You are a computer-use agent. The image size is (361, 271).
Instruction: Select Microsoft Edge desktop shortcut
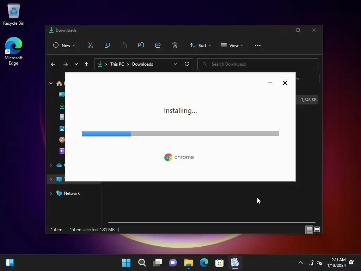[14, 51]
